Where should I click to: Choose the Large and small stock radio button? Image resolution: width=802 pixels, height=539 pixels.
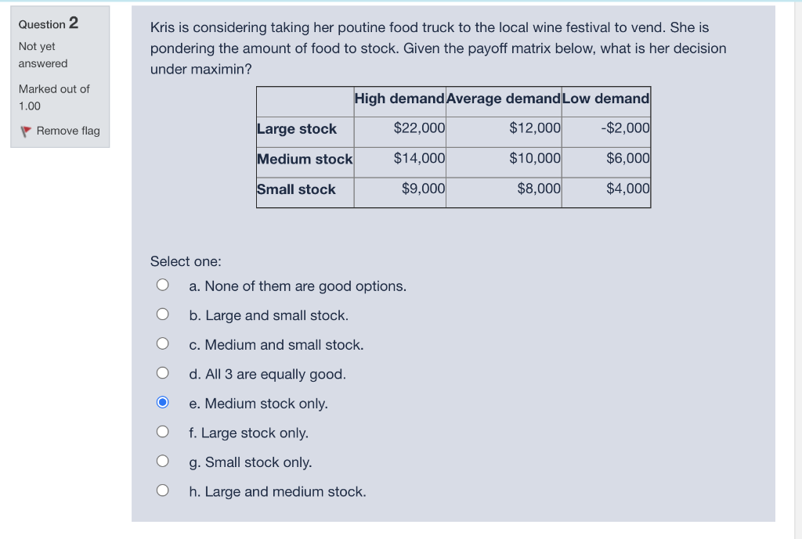[162, 315]
